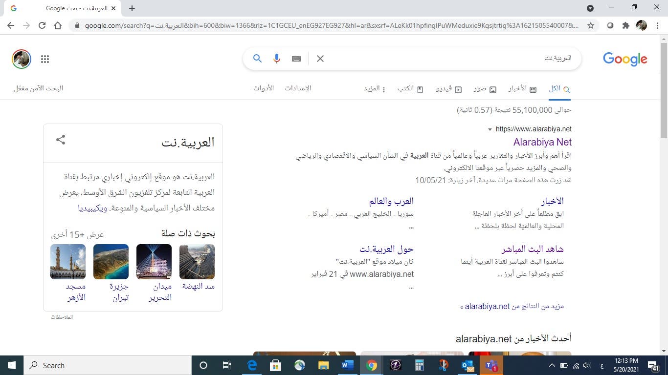
Task: Open جزيرة تيران related search thumbnail
Action: coord(111,262)
